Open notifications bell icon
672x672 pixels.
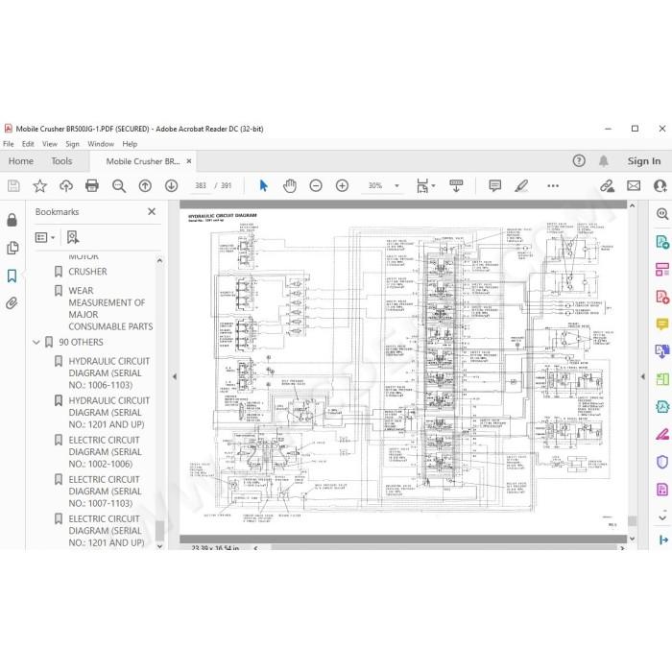(604, 161)
